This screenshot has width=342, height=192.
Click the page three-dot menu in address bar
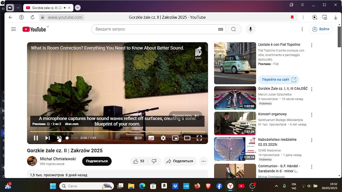pyautogui.click(x=303, y=17)
